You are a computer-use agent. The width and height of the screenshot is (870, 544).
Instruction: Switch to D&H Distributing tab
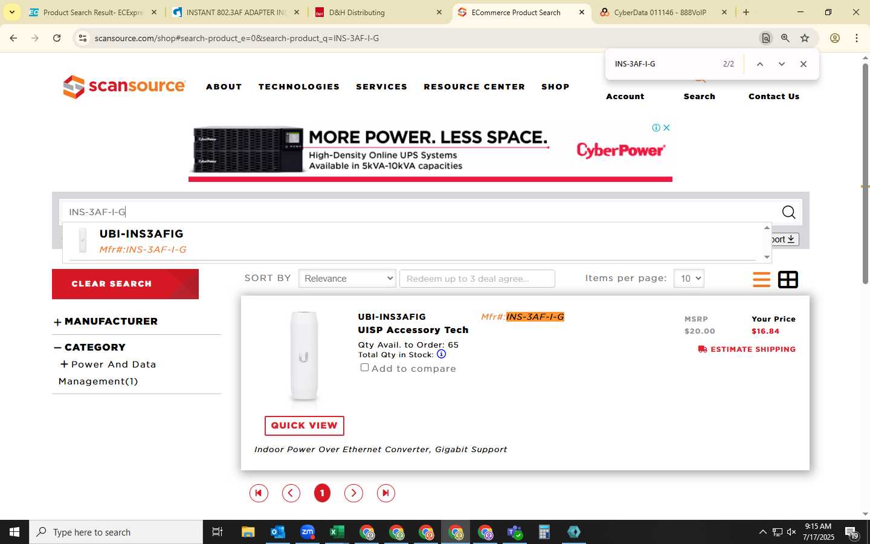[379, 12]
